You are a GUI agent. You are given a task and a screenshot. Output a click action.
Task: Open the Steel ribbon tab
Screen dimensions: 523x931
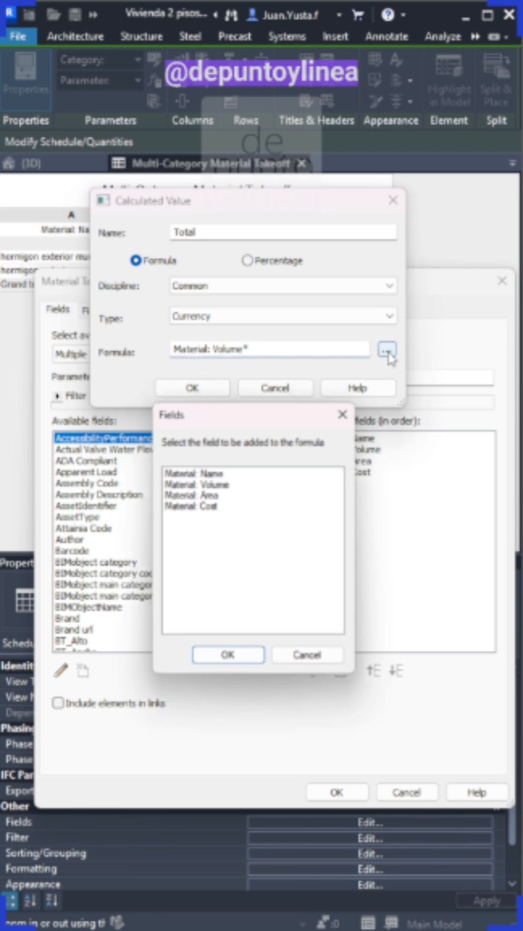point(190,36)
